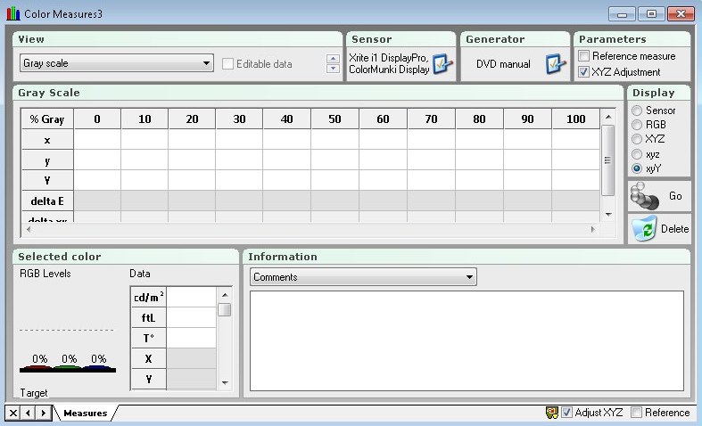Screen dimensions: 702x426
Task: Toggle the XYZ Adjustment checkbox
Action: (584, 72)
